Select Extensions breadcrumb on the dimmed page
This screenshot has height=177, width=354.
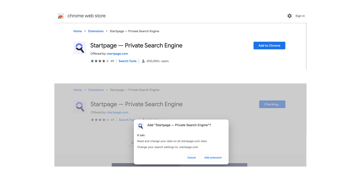coord(96,90)
